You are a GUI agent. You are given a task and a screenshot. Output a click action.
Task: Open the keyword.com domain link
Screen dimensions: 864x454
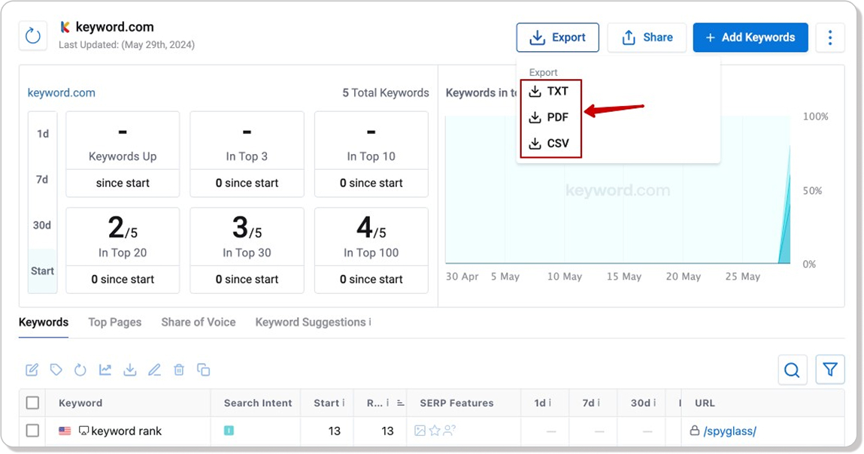pyautogui.click(x=61, y=92)
